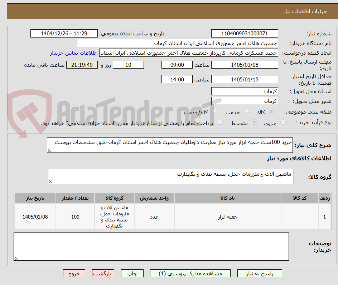Click the deadline time field 09:00

177,65
